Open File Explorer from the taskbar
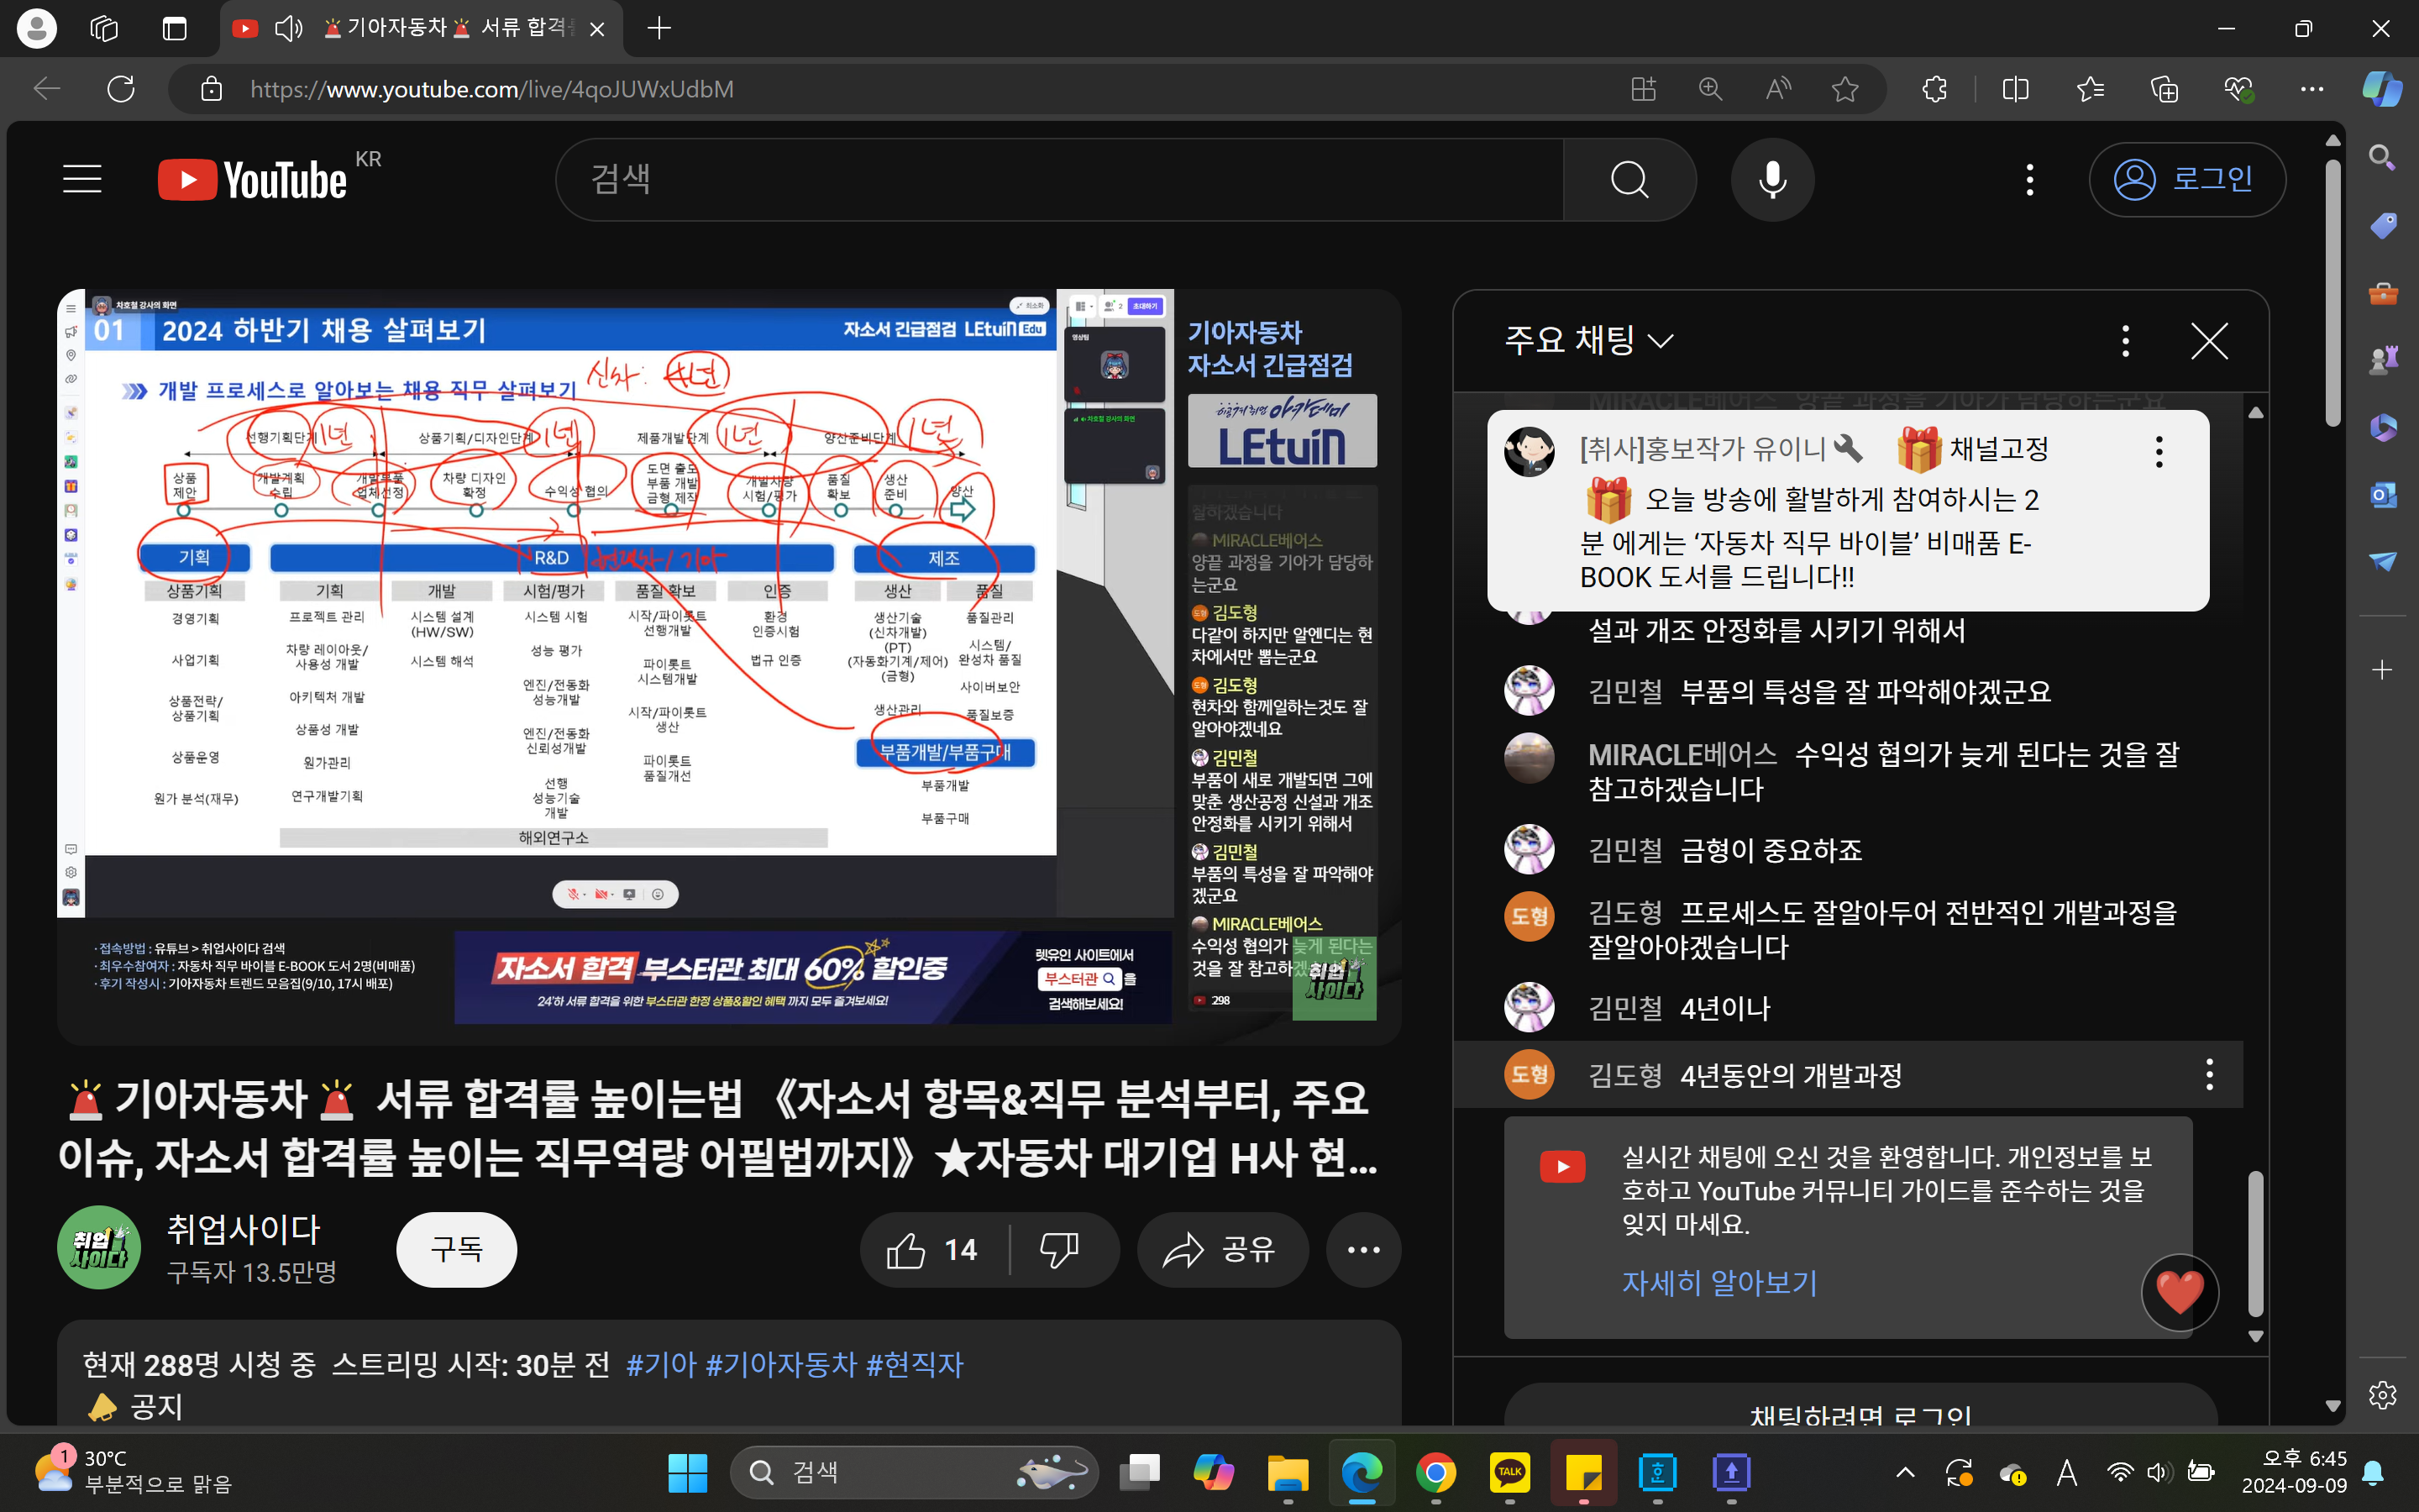The height and width of the screenshot is (1512, 2419). coord(1288,1472)
